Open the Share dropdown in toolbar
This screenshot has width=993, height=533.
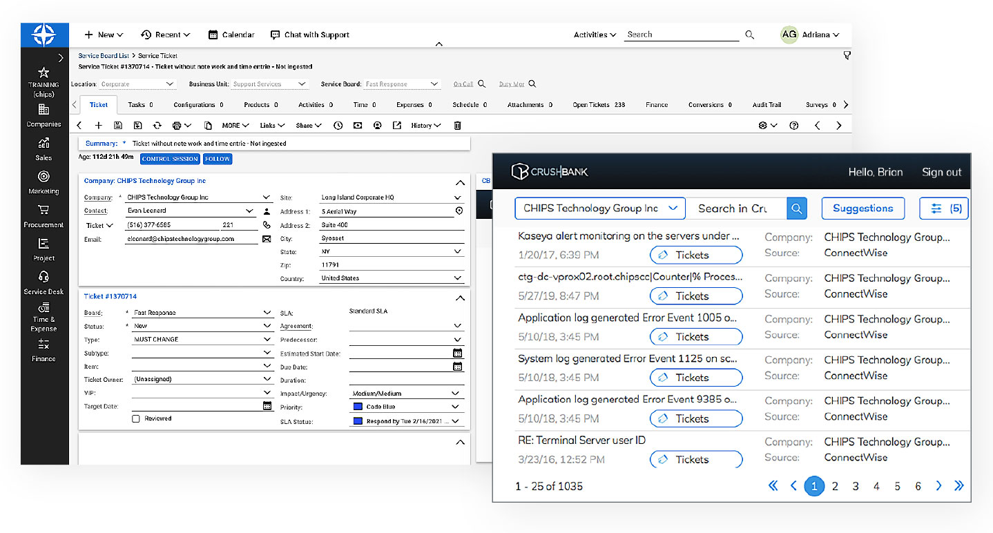309,126
